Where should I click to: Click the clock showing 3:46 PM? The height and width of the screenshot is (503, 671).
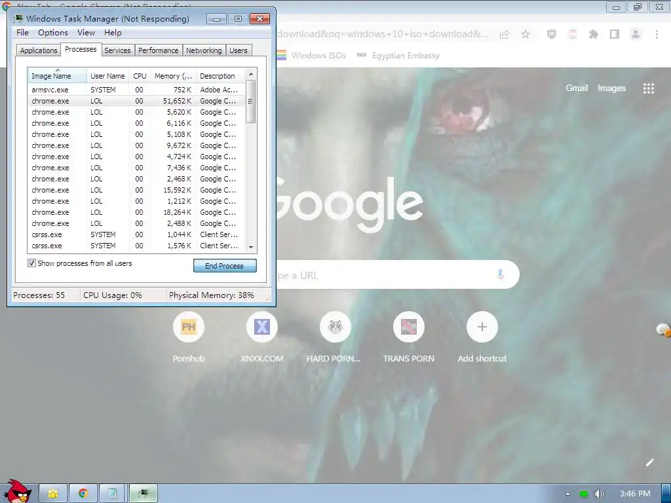click(x=635, y=494)
